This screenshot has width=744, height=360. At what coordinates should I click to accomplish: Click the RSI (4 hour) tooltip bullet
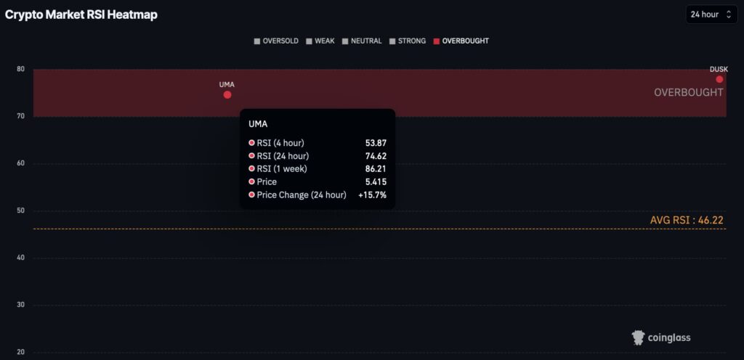(x=252, y=142)
